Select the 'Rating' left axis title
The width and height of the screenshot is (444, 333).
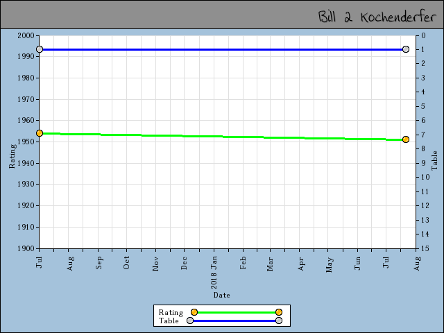pyautogui.click(x=12, y=155)
